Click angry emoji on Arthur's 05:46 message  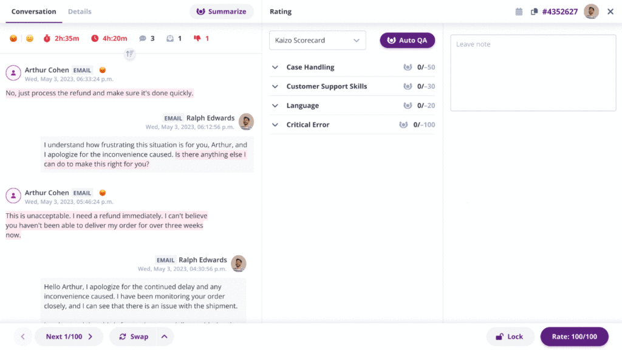point(102,193)
